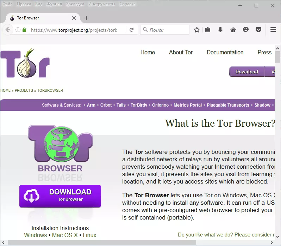Open the Закладки menu

pyautogui.click(x=75, y=4)
